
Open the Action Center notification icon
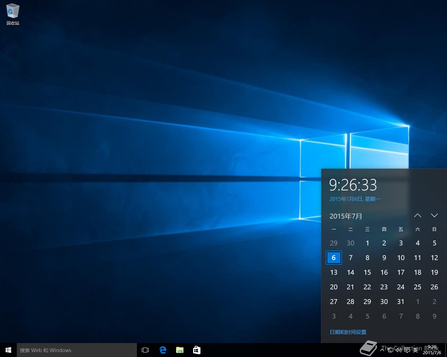pos(407,350)
